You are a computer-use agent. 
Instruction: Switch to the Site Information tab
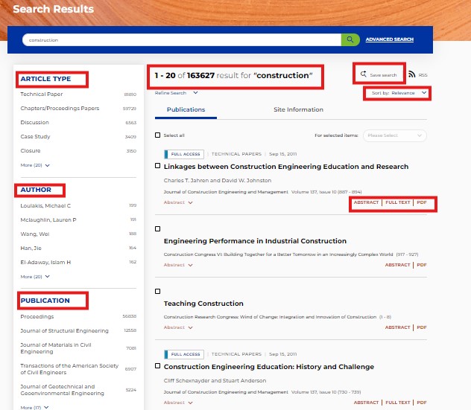[298, 109]
